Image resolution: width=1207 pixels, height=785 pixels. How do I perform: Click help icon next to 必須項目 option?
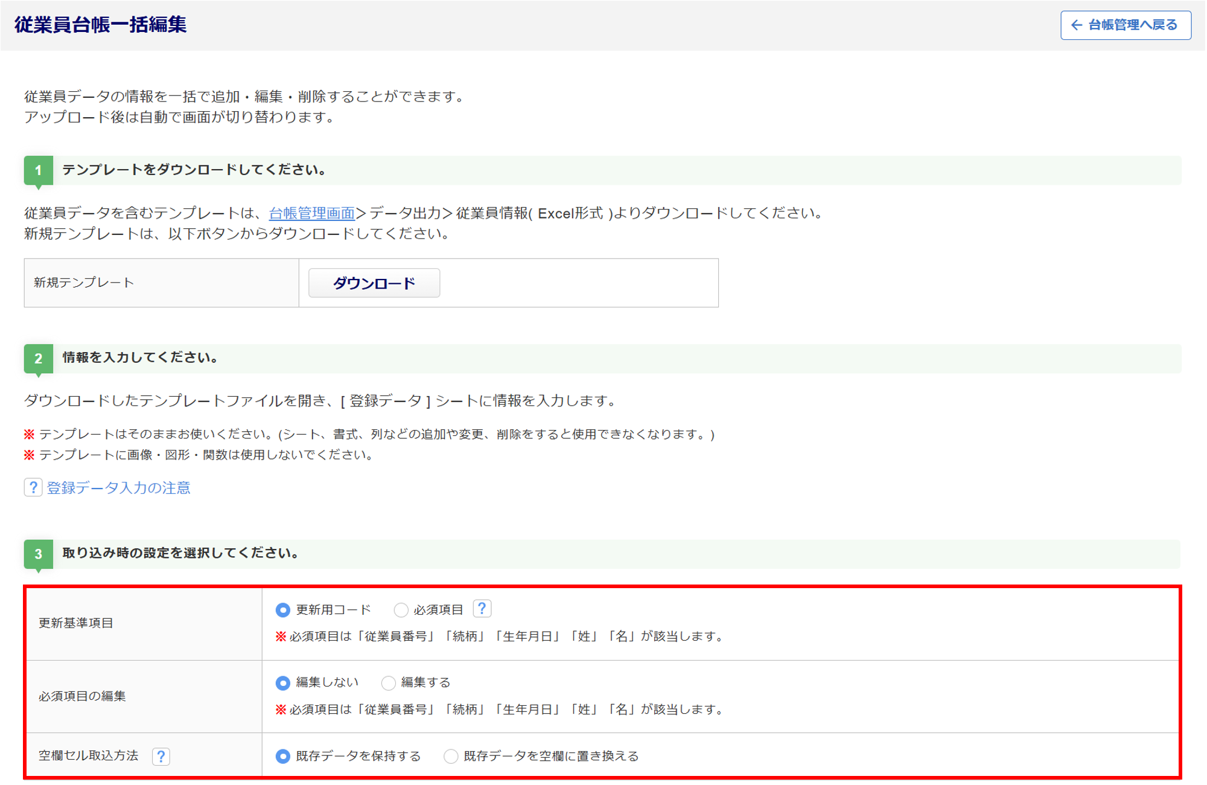pos(482,609)
